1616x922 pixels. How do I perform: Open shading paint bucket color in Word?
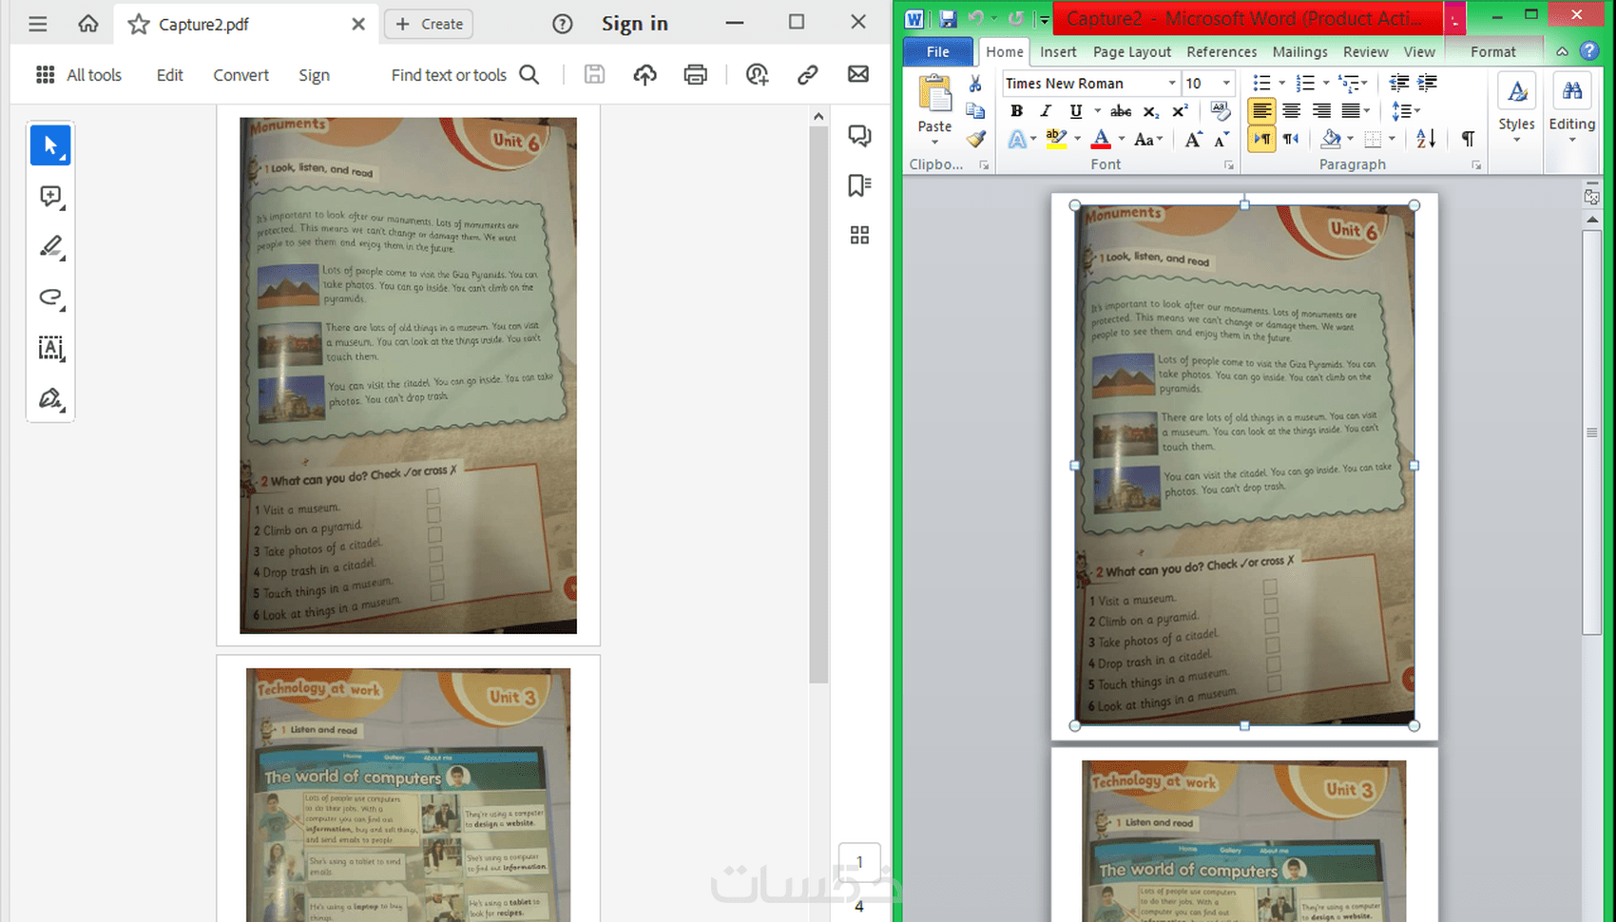[x=1331, y=139]
